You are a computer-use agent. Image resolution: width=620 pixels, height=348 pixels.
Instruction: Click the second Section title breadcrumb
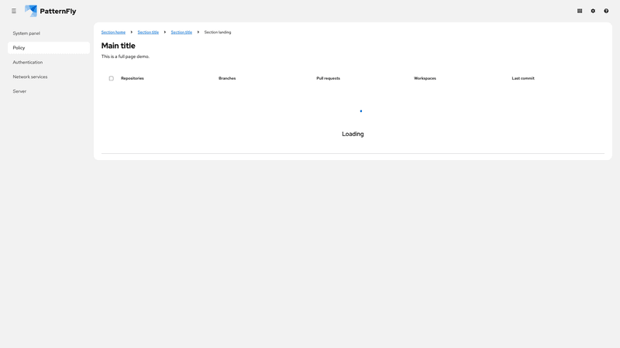(x=181, y=32)
